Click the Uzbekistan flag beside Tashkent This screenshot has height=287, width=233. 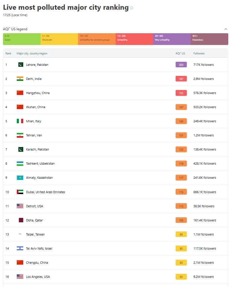20,163
